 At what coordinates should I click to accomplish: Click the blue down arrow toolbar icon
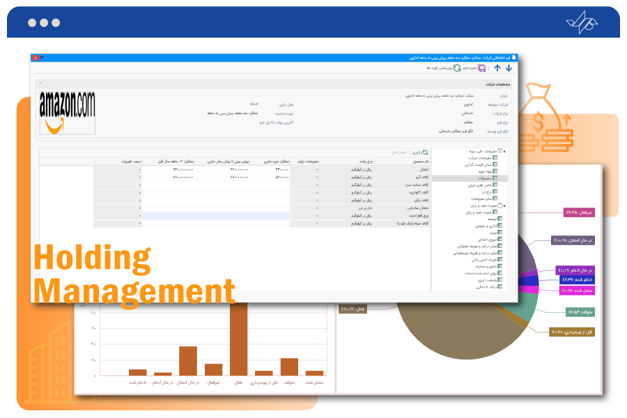(509, 68)
